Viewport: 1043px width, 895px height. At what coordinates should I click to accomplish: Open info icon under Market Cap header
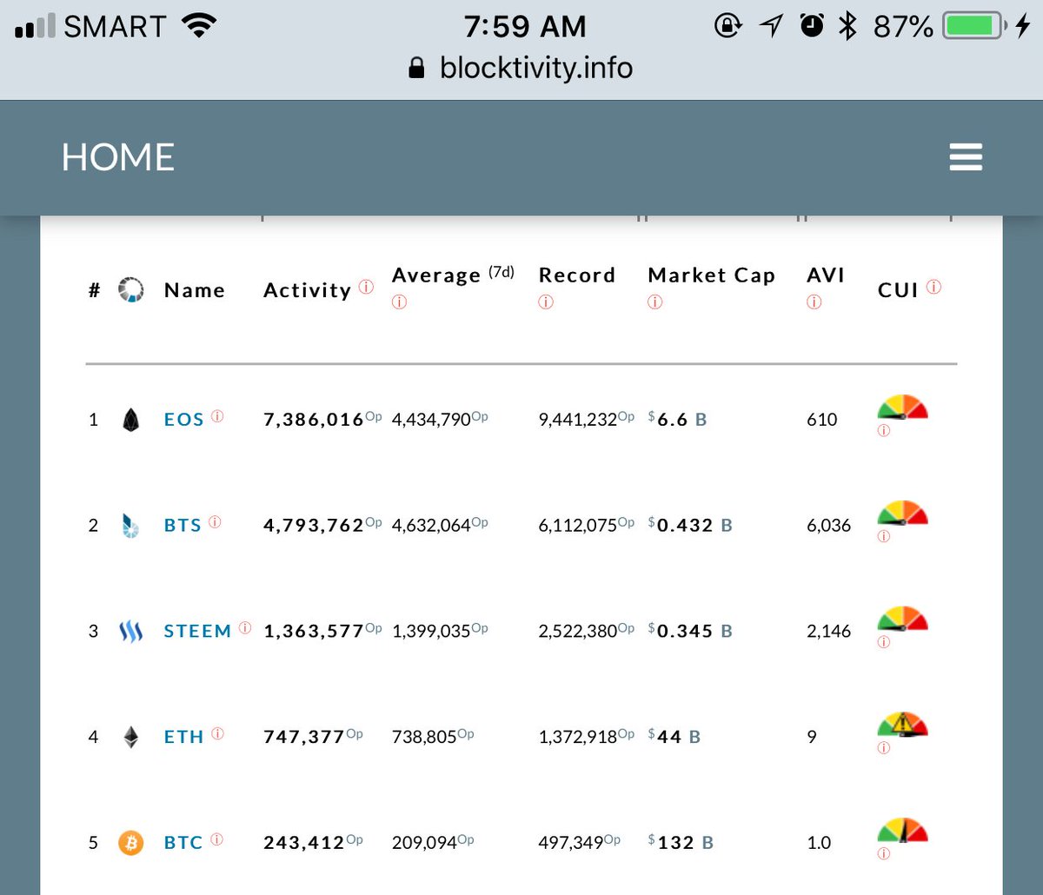point(655,302)
